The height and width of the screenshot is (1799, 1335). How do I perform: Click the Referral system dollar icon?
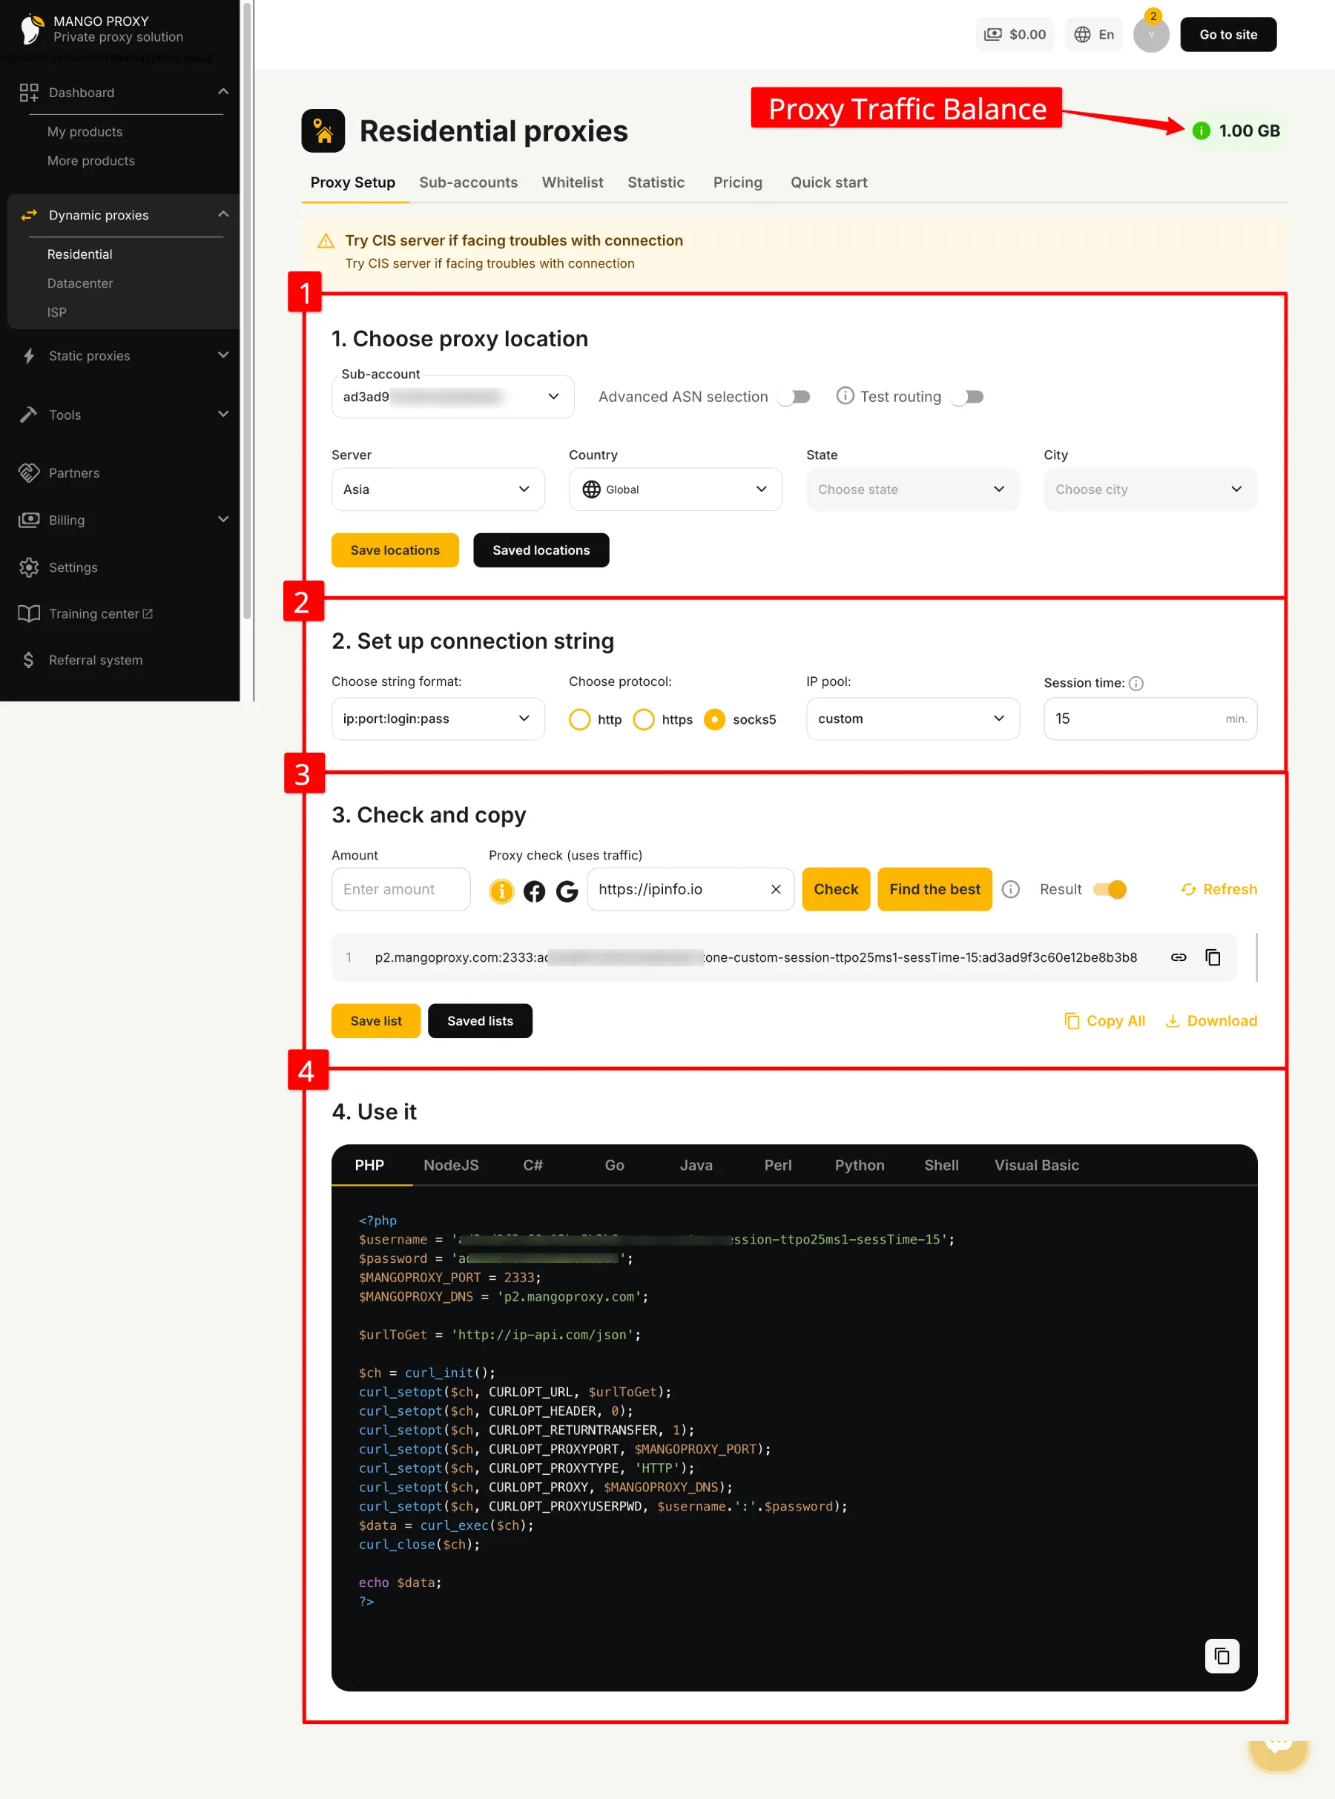[x=29, y=661]
